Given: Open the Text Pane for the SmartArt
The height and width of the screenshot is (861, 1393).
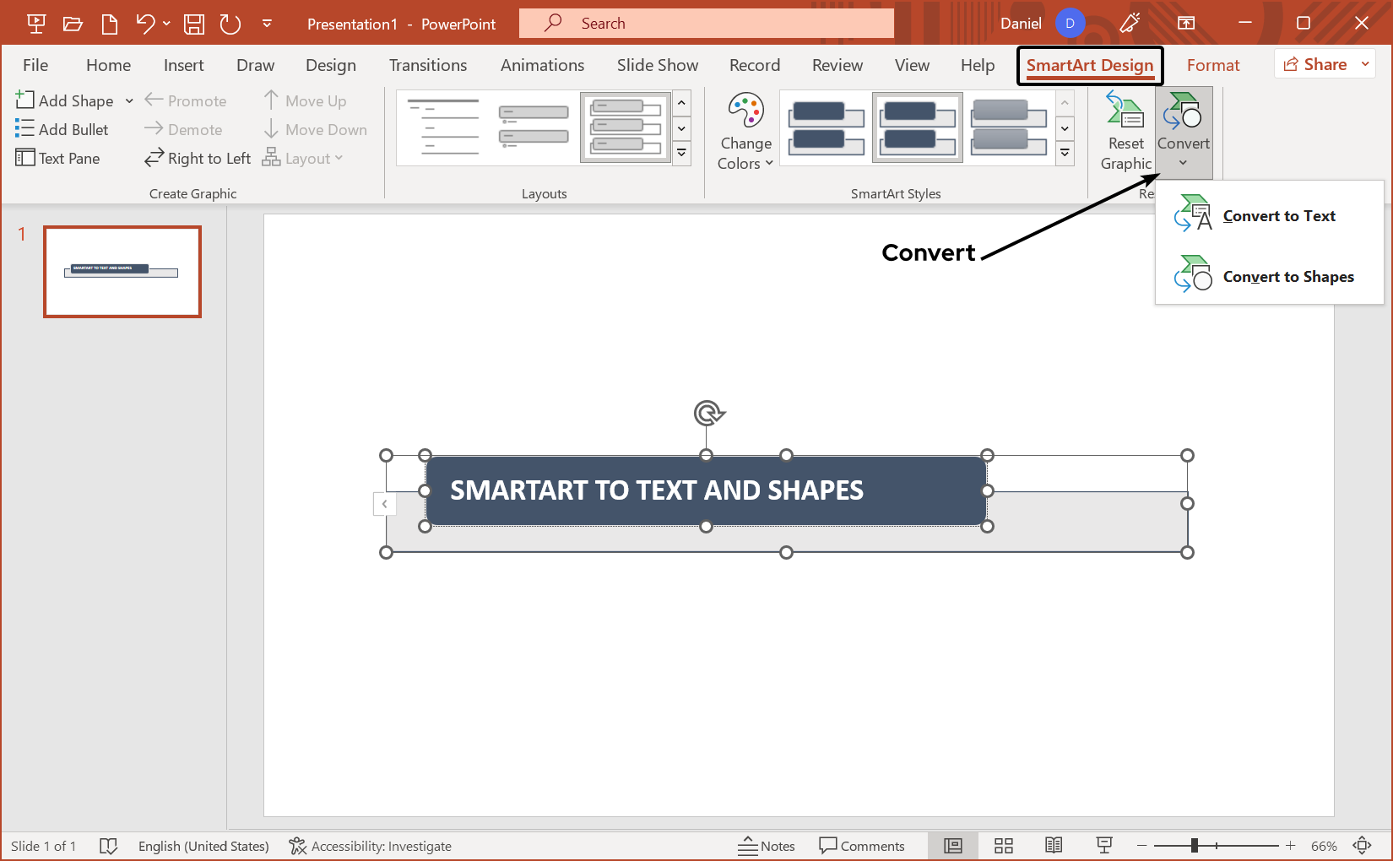Looking at the screenshot, I should pos(58,158).
